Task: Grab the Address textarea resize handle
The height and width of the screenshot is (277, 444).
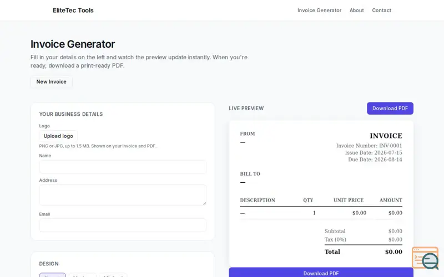Action: (204, 203)
